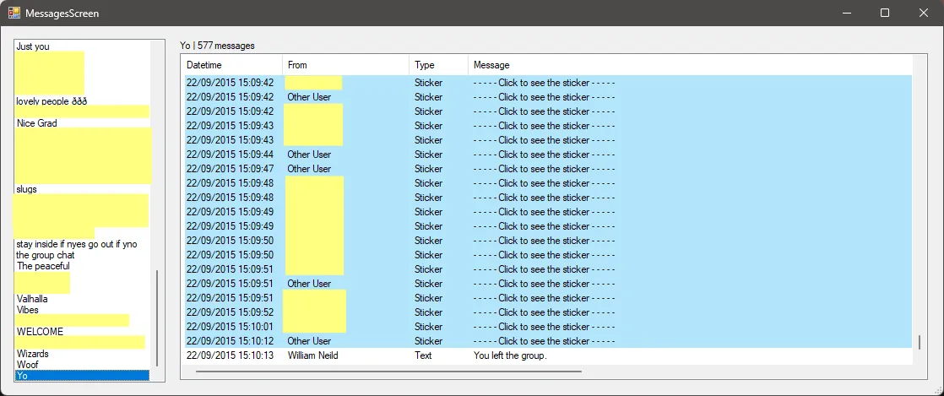Select the "Just you" conversation
The height and width of the screenshot is (396, 944).
click(x=33, y=46)
